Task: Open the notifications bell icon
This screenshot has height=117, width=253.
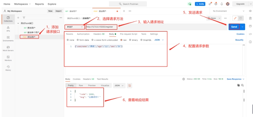Action: (222, 4)
